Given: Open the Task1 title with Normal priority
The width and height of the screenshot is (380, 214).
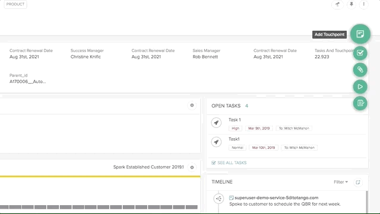Looking at the screenshot, I should tap(234, 139).
